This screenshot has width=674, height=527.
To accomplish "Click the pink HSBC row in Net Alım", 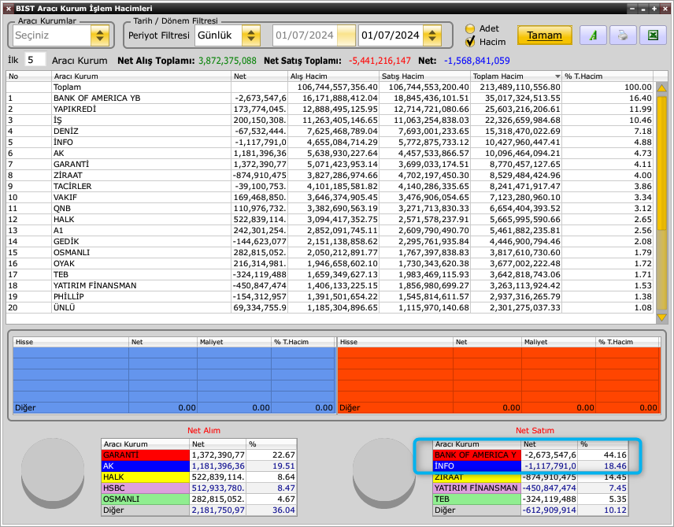I will point(199,488).
